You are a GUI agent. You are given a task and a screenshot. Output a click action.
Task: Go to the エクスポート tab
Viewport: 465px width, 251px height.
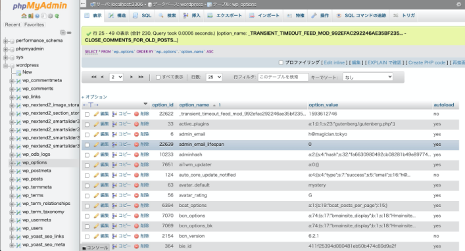point(225,15)
